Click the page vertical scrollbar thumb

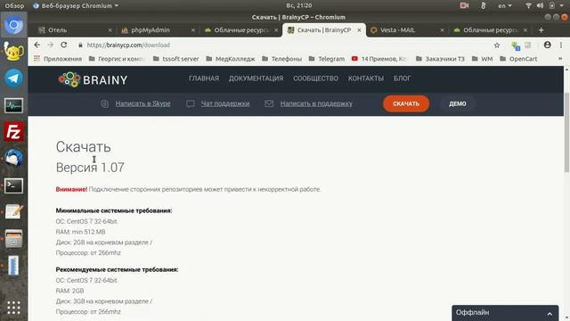pos(566,132)
